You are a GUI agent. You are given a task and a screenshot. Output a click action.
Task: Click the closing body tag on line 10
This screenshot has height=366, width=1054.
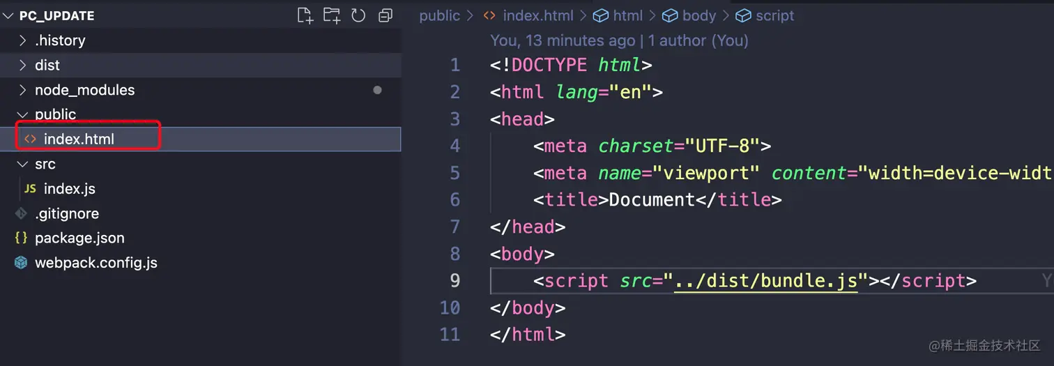528,308
